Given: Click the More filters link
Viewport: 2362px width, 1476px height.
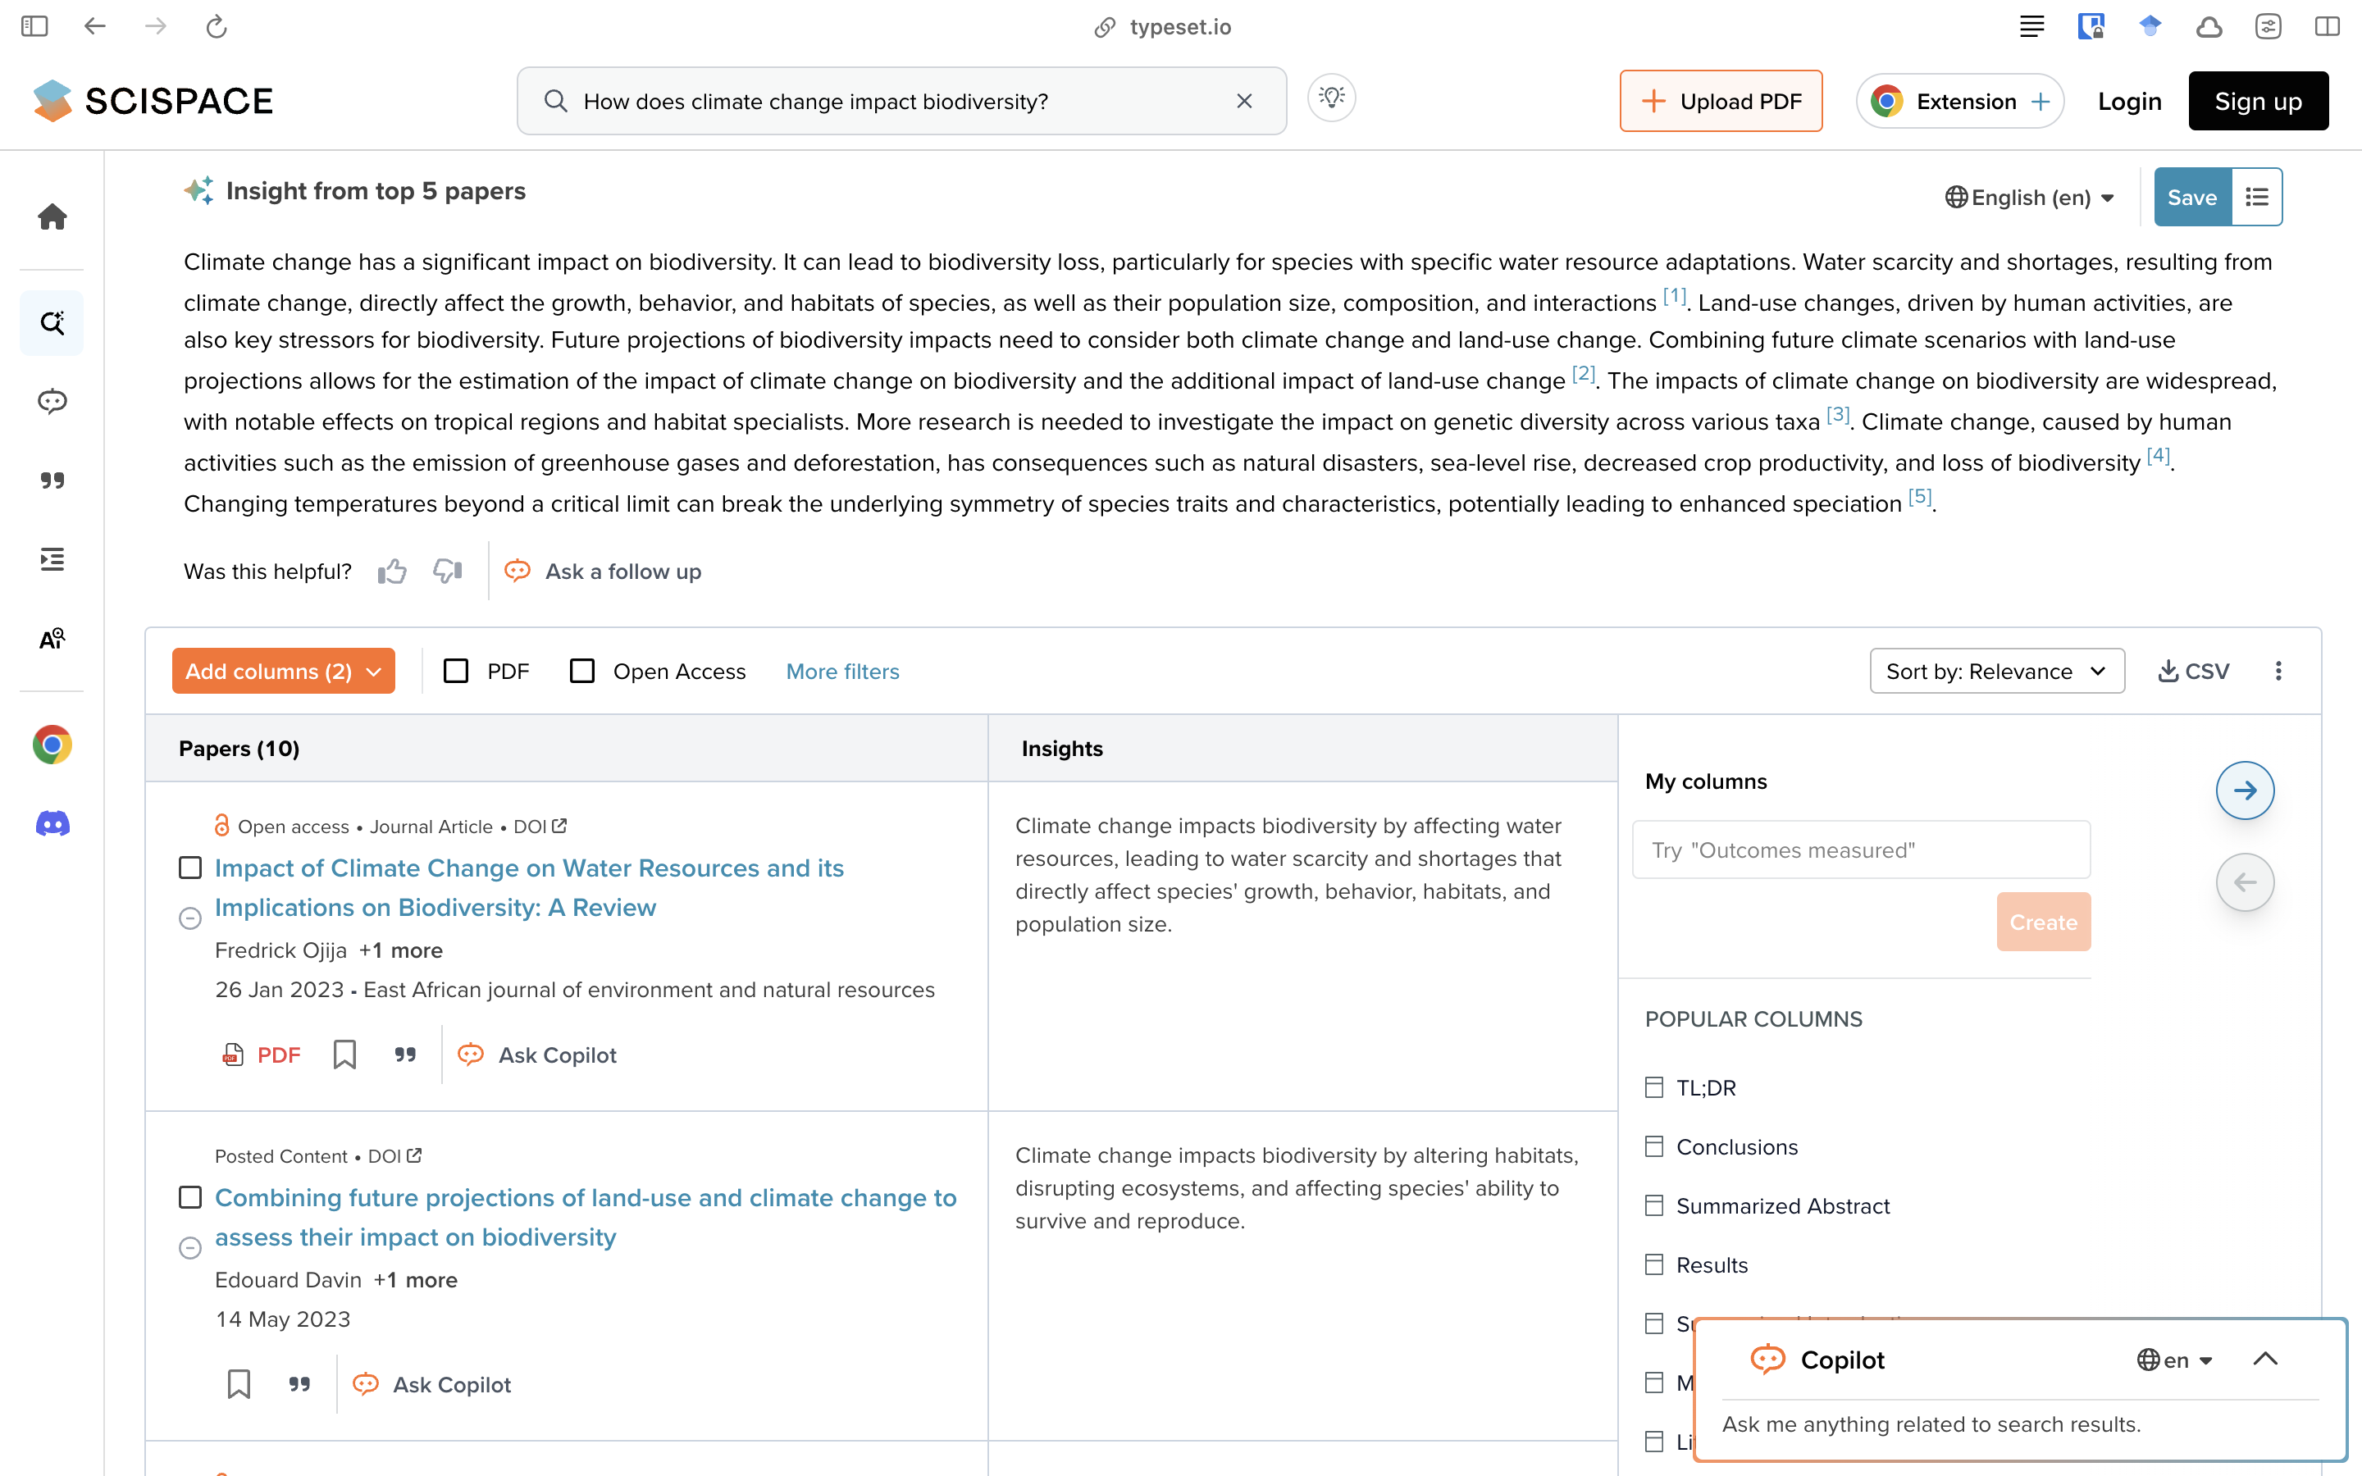Looking at the screenshot, I should pos(842,672).
